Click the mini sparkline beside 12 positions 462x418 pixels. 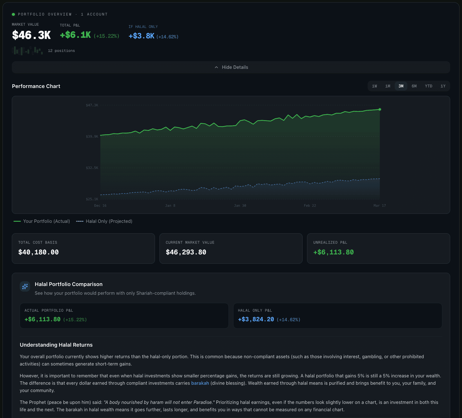pyautogui.click(x=27, y=50)
